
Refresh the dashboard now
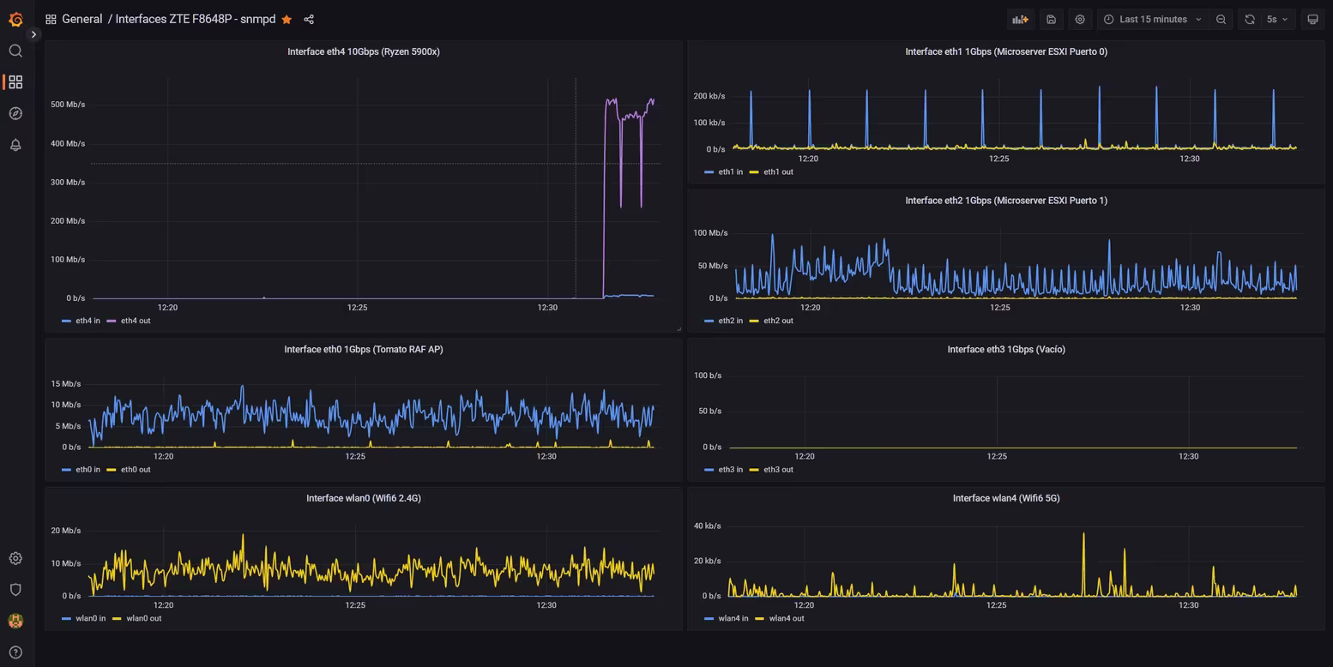1250,19
